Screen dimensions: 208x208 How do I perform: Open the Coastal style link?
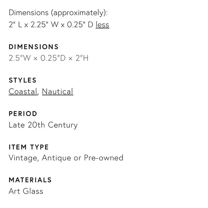(23, 91)
